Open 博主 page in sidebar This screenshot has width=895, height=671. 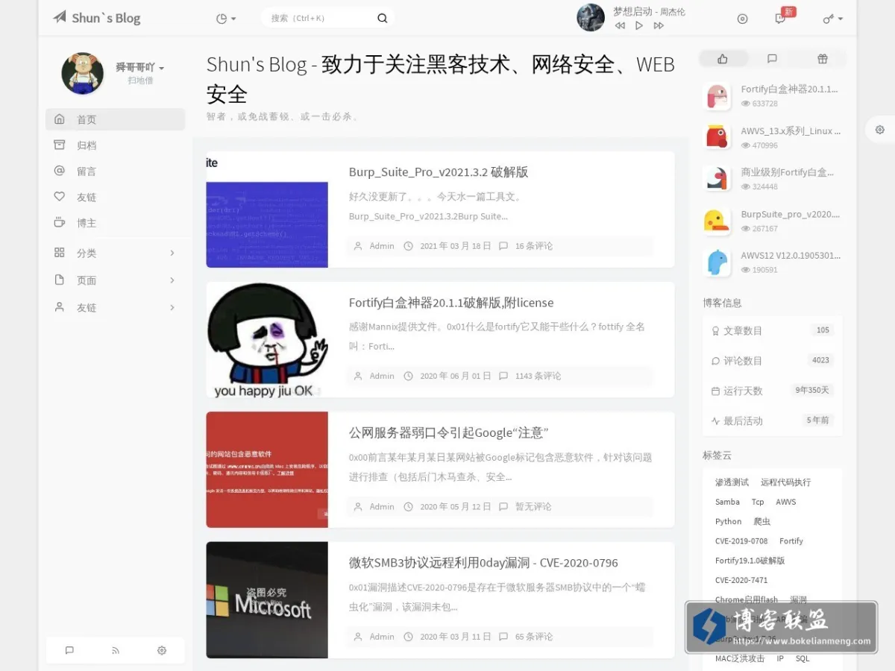116,223
